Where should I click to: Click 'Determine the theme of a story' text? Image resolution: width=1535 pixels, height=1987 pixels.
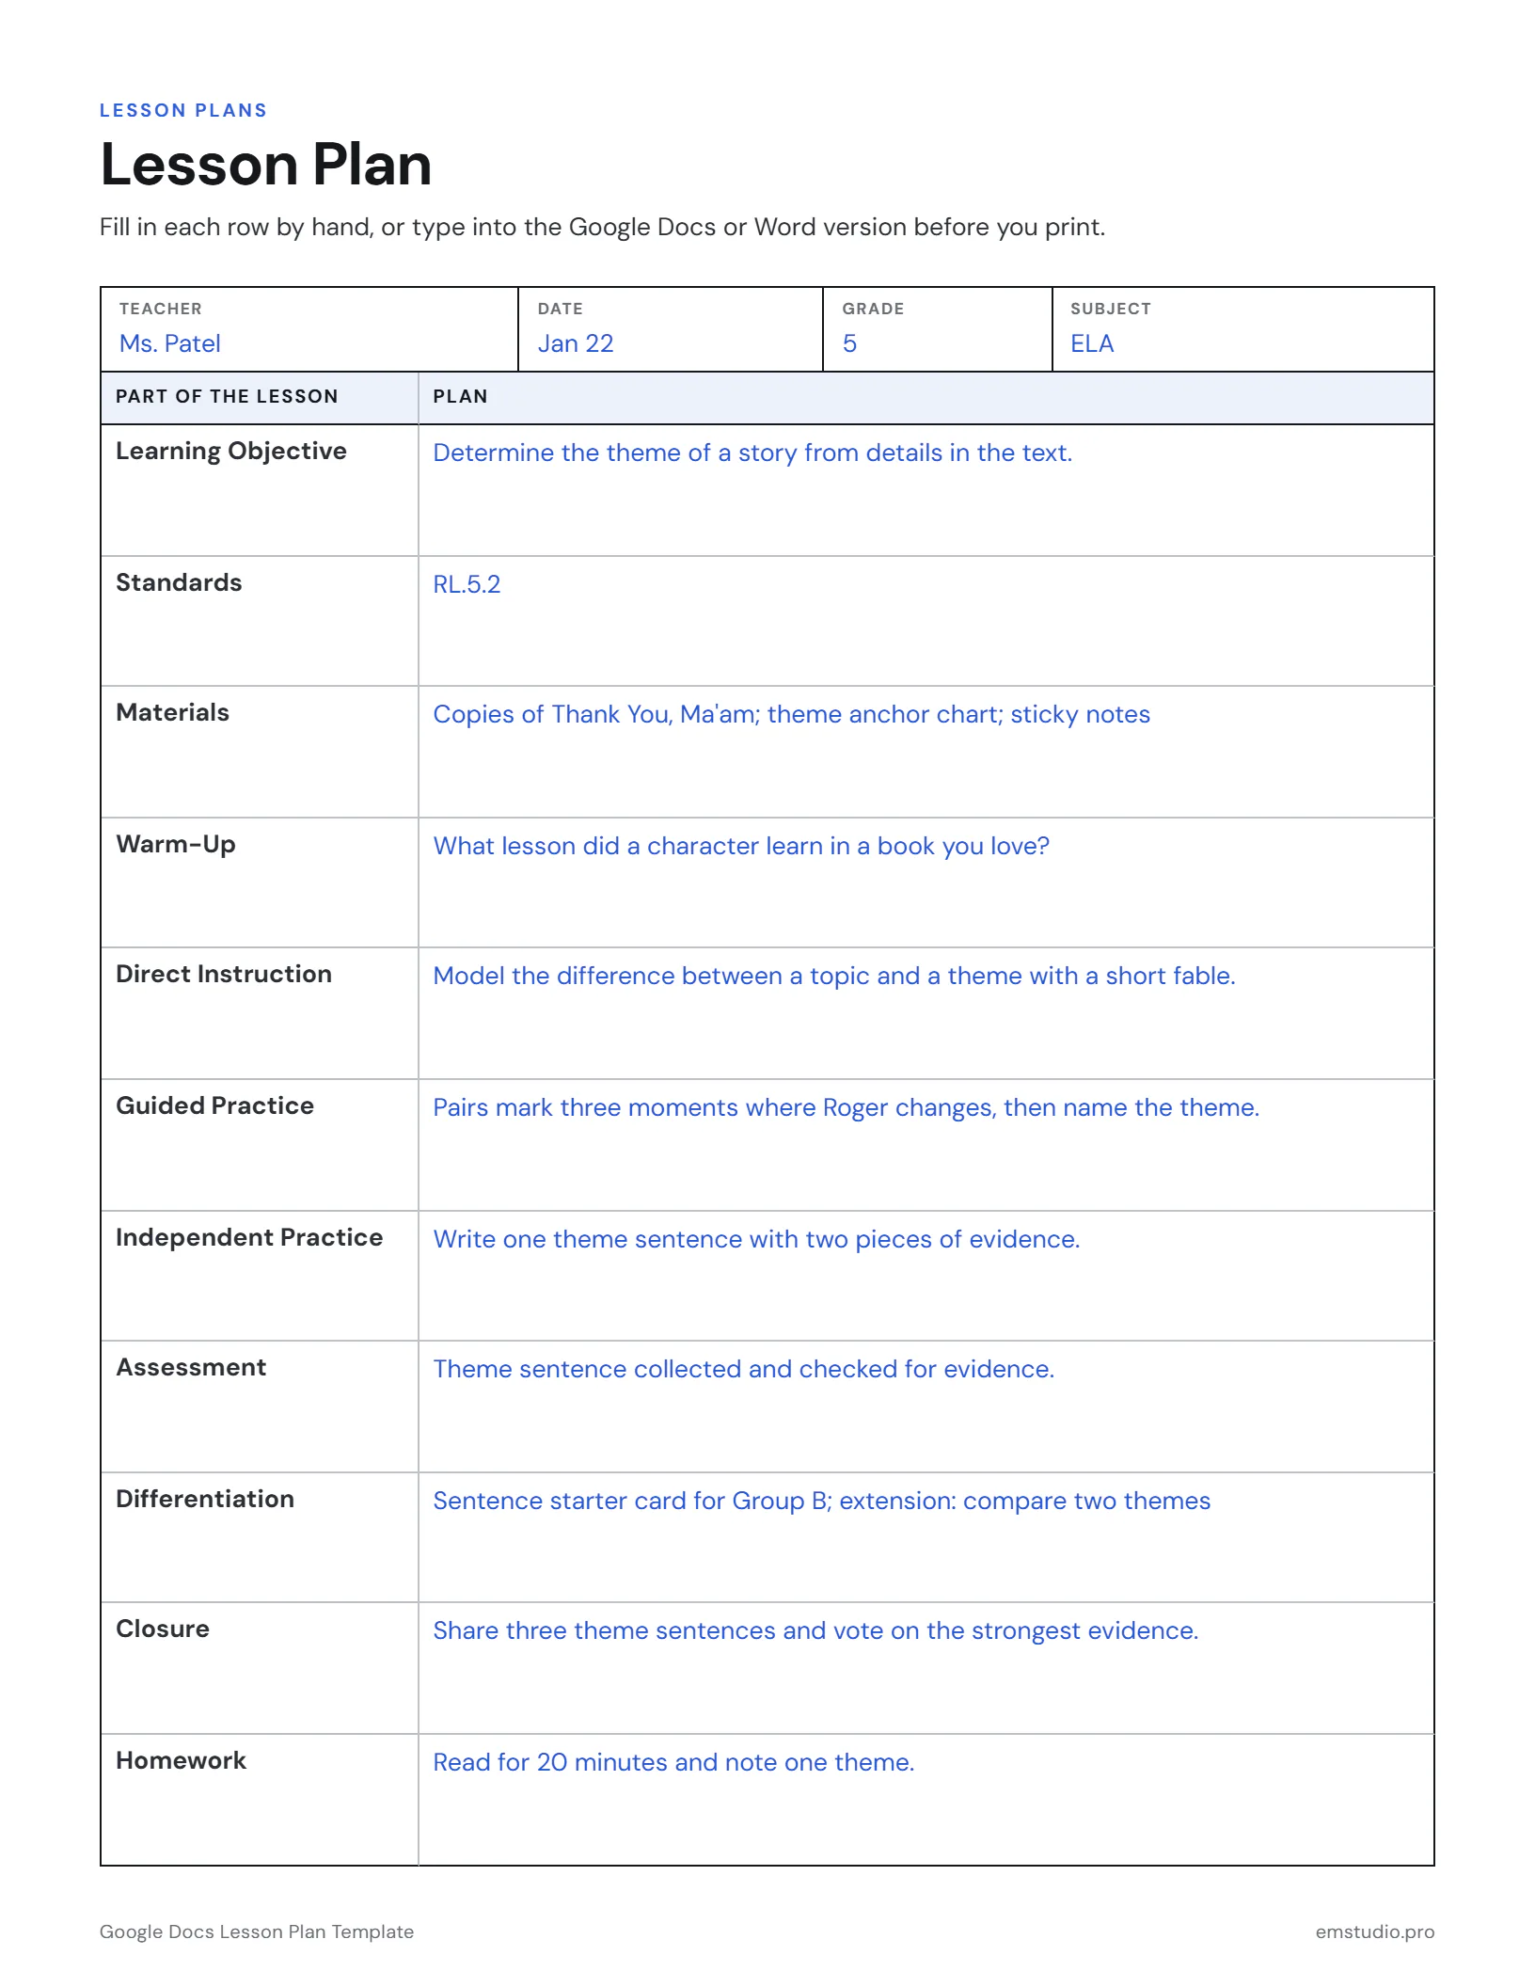615,453
